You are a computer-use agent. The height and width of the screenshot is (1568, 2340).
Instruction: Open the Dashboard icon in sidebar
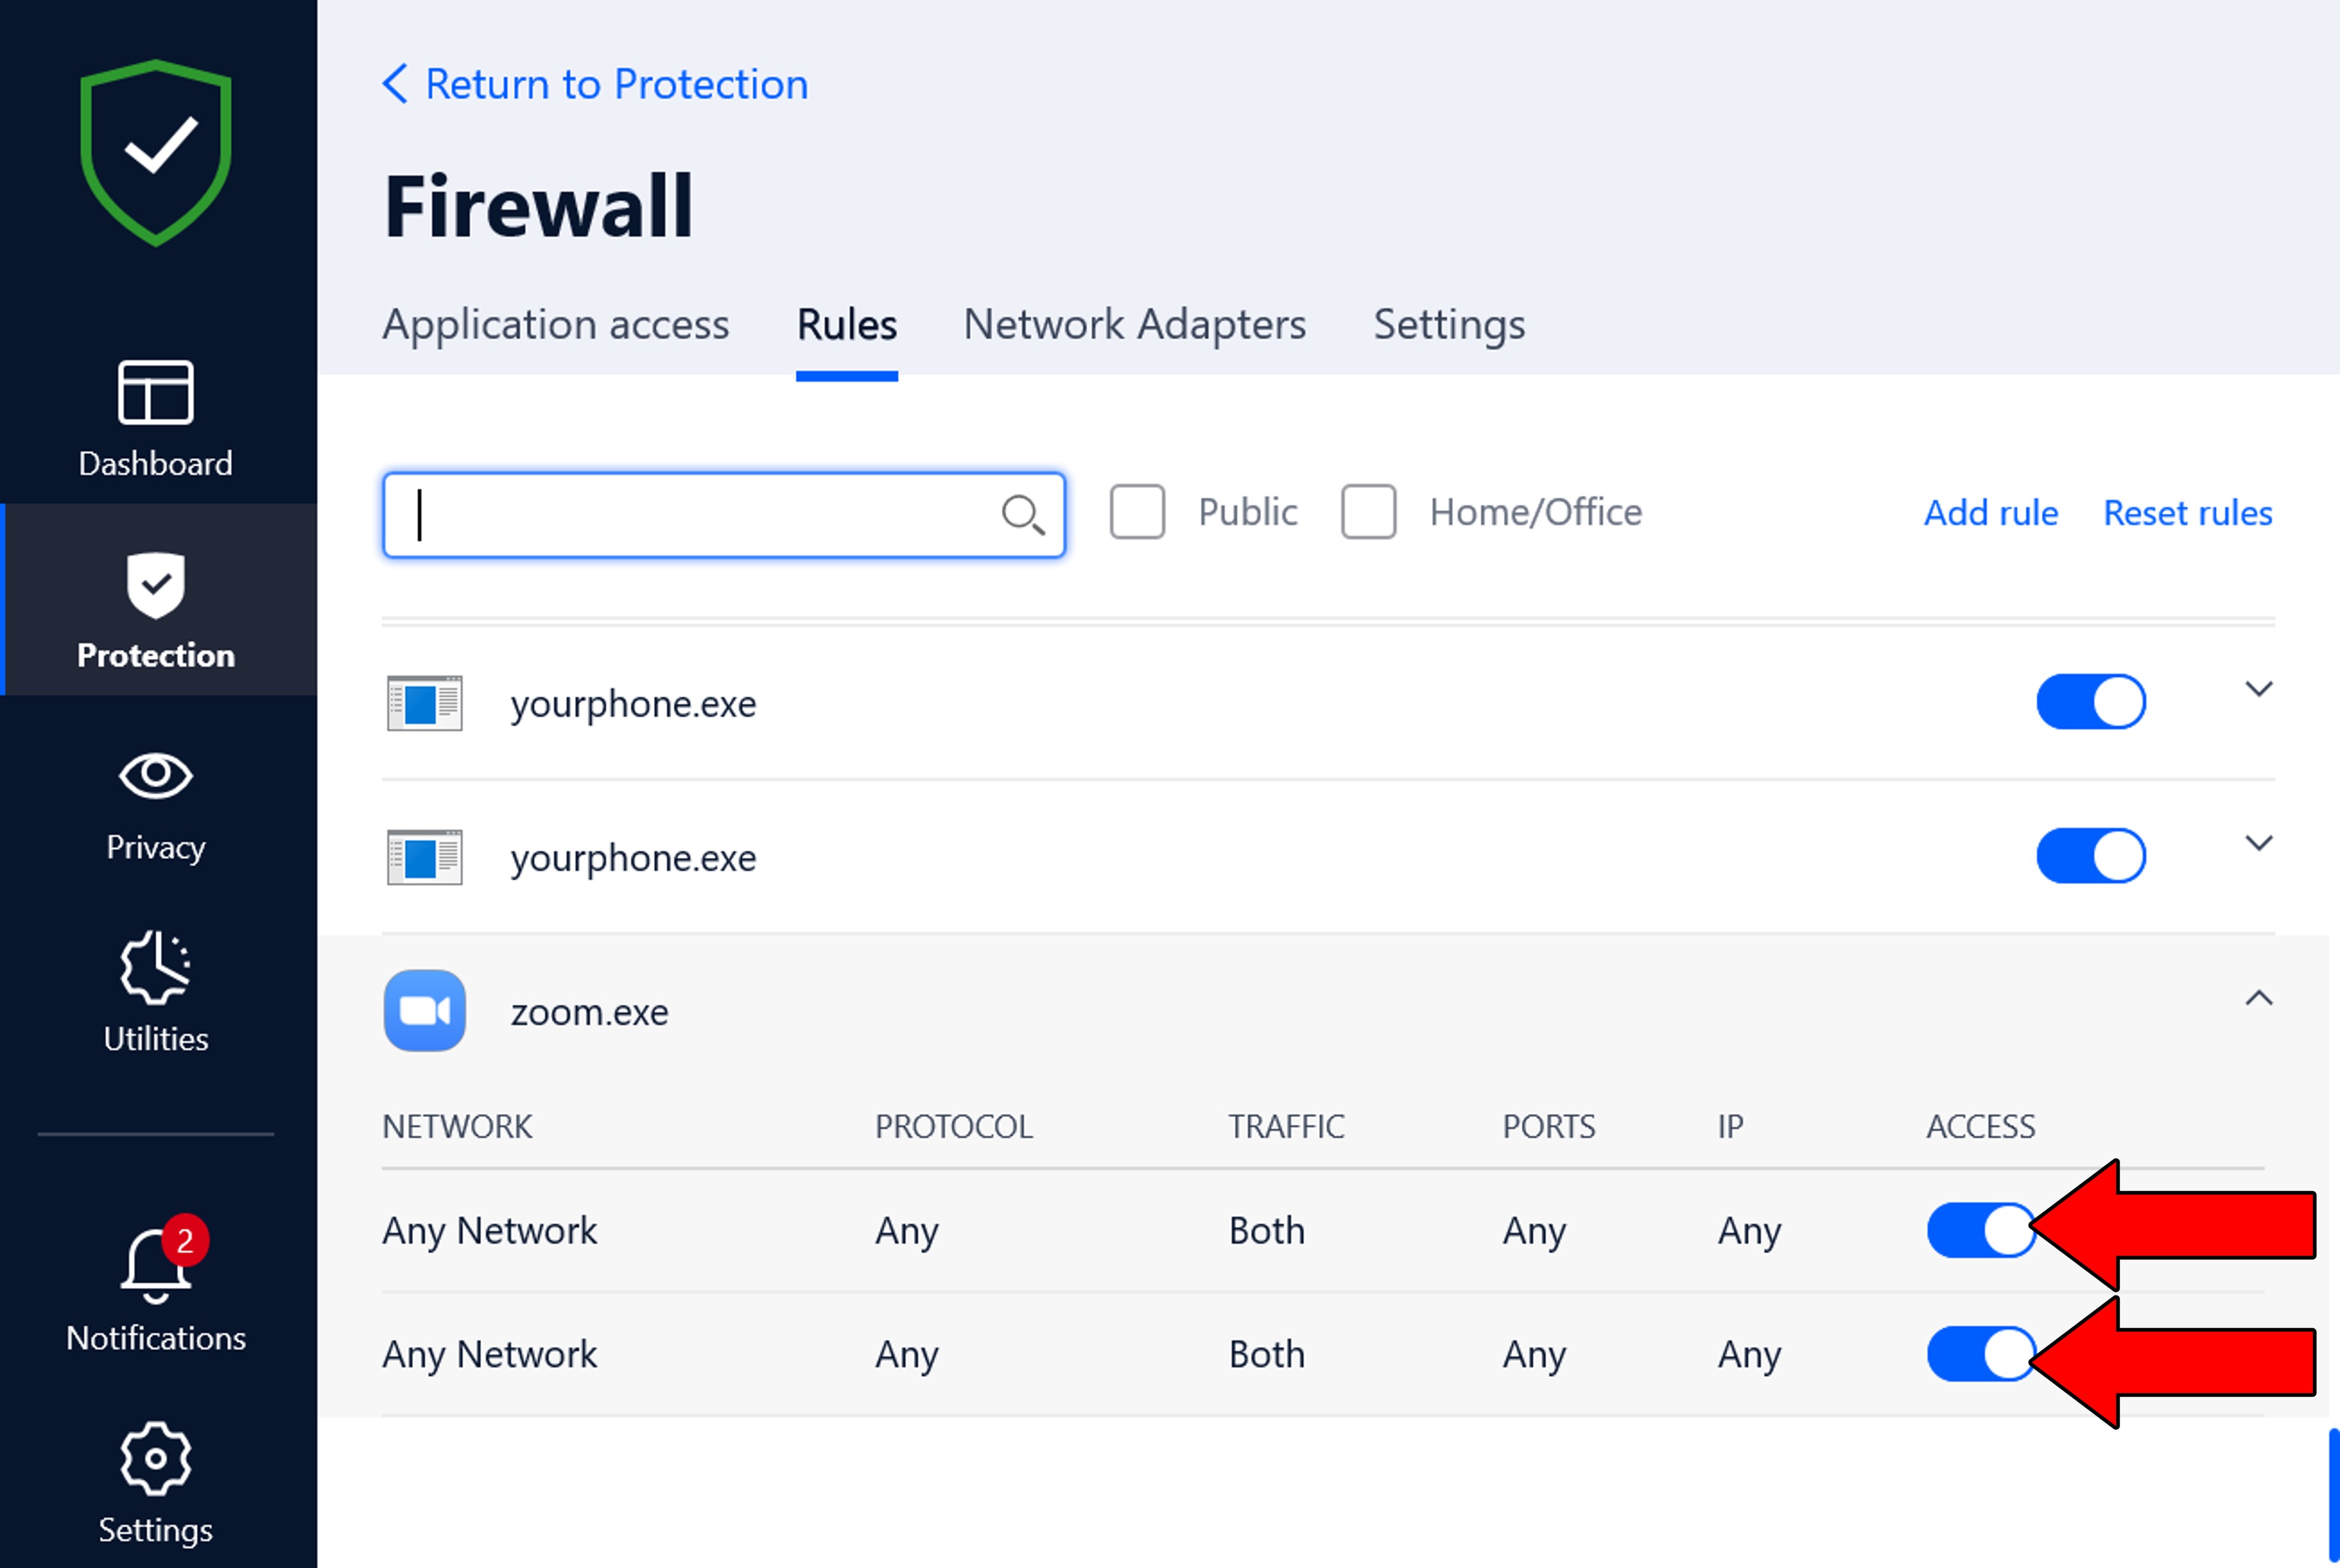155,393
